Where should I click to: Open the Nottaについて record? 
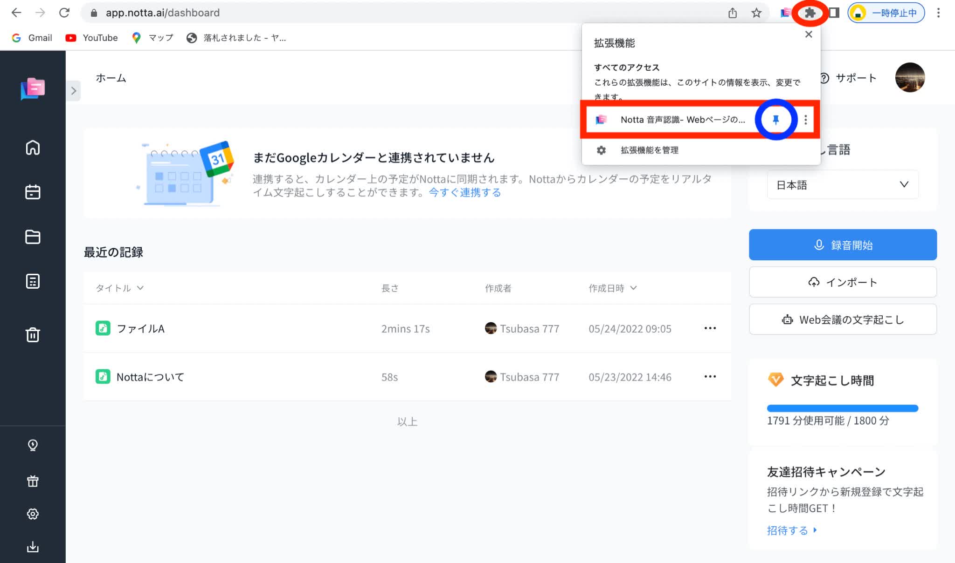[150, 377]
